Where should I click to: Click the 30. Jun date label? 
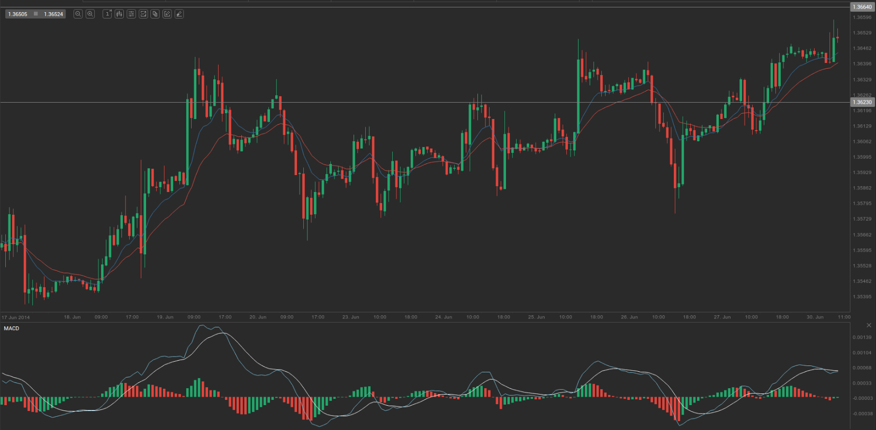[x=815, y=317]
